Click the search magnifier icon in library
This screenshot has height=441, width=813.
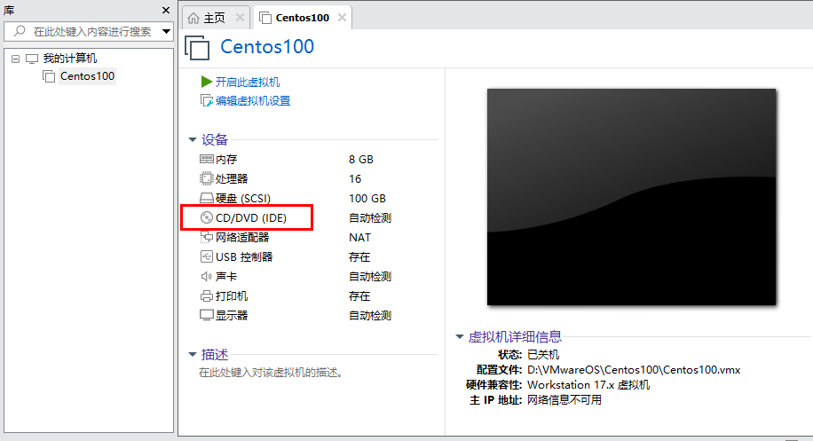click(x=20, y=31)
